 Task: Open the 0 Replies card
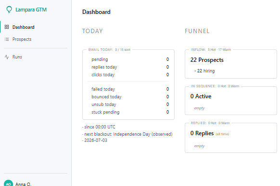point(231,138)
